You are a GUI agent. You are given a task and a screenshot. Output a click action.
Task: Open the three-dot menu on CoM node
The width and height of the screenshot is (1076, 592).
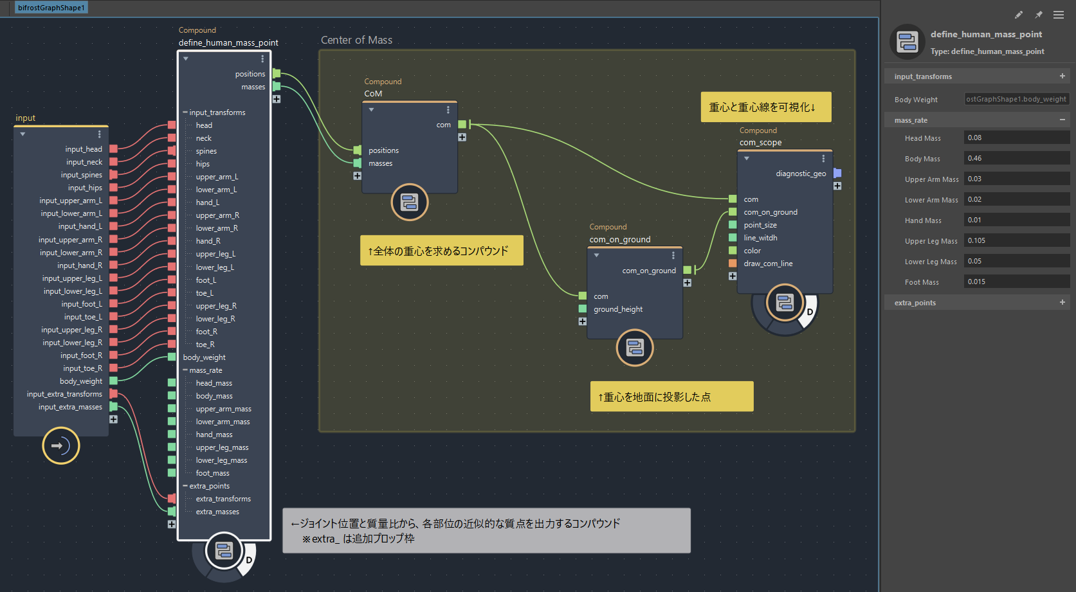[x=448, y=110]
